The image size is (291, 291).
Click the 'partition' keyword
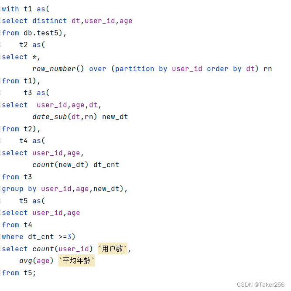pyautogui.click(x=134, y=69)
